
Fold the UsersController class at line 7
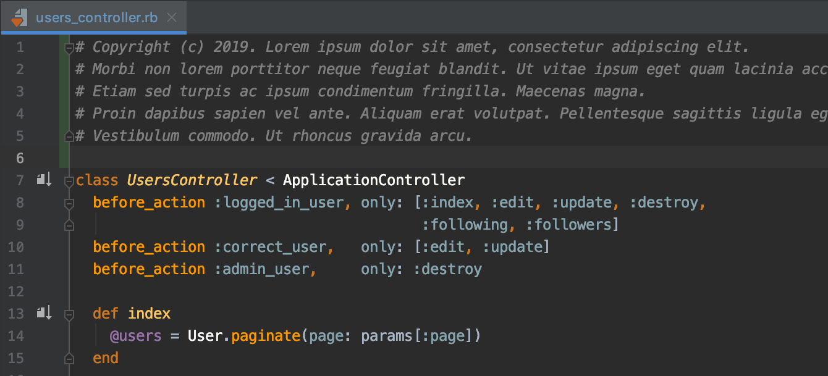(x=69, y=181)
